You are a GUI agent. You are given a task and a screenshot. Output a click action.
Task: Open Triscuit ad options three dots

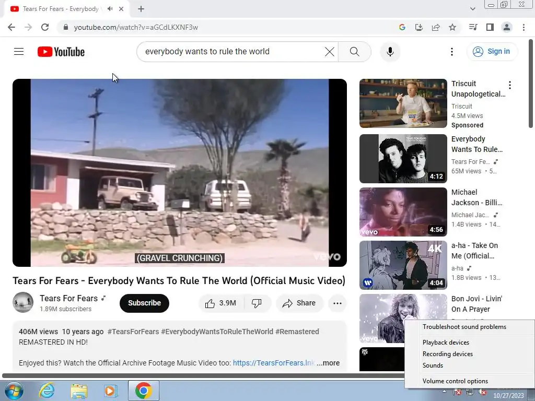point(510,85)
